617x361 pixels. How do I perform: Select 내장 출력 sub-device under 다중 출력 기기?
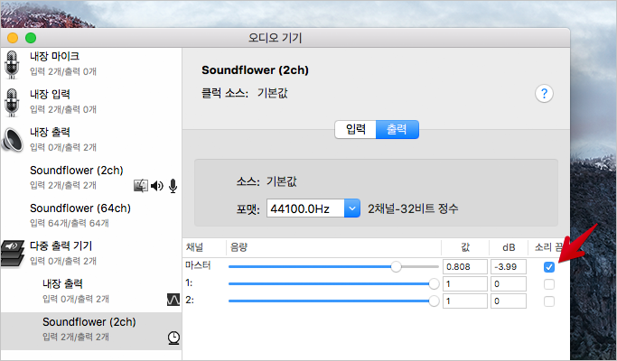pos(91,292)
